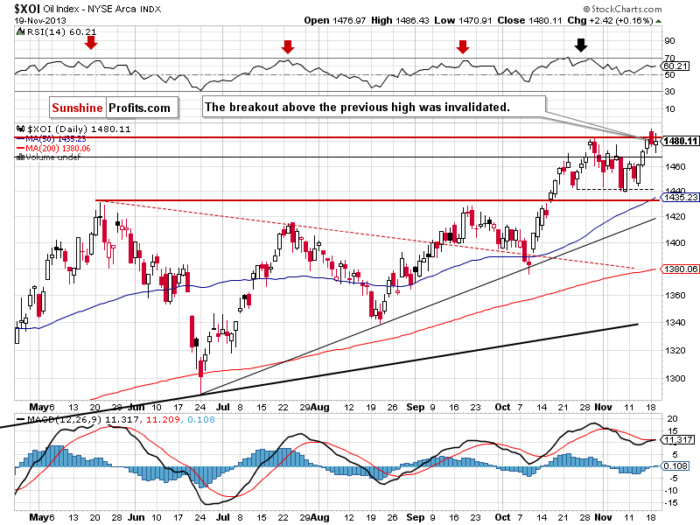
Task: Click the Profits.com logo text
Action: pos(139,108)
